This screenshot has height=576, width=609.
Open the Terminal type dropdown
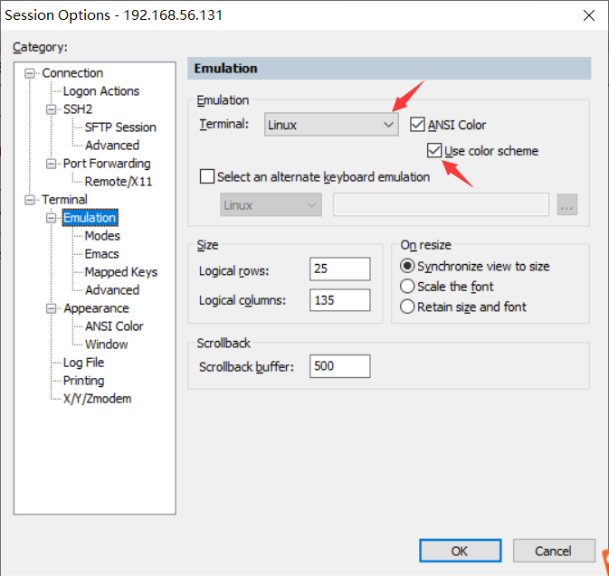pos(331,125)
